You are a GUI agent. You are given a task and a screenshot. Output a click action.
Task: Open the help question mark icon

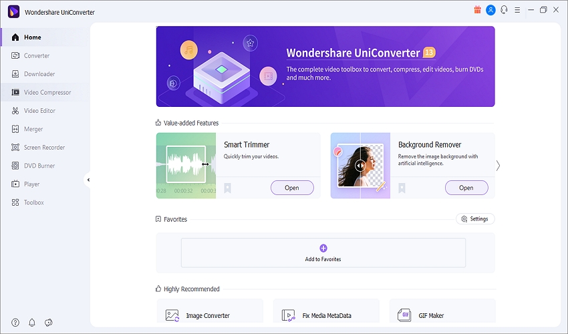tap(15, 323)
